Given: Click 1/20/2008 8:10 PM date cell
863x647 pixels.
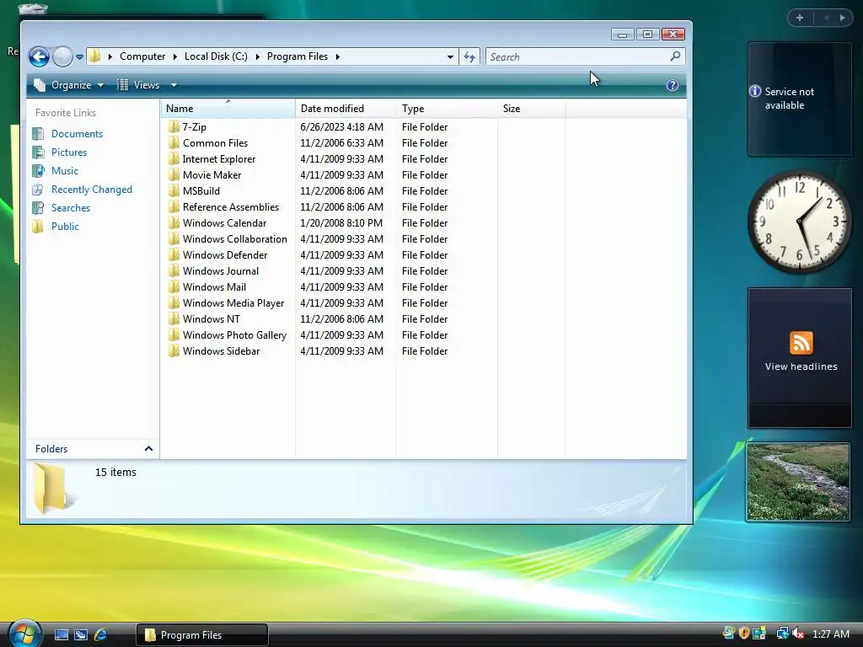Looking at the screenshot, I should pyautogui.click(x=341, y=222).
